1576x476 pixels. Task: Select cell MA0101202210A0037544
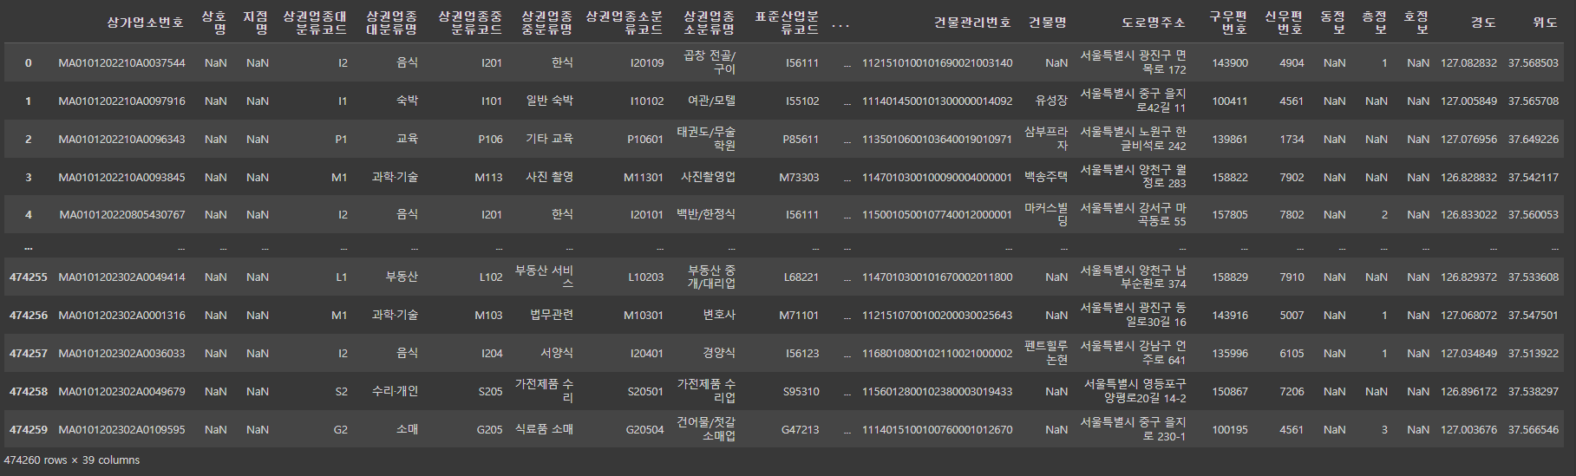tap(121, 63)
